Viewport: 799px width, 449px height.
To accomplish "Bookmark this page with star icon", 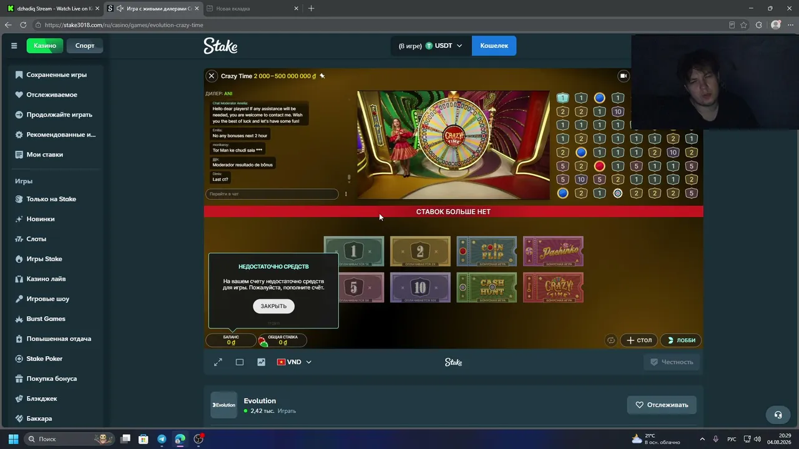I will click(743, 25).
